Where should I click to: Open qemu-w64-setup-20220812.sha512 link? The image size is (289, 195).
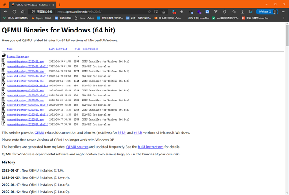click(27, 115)
